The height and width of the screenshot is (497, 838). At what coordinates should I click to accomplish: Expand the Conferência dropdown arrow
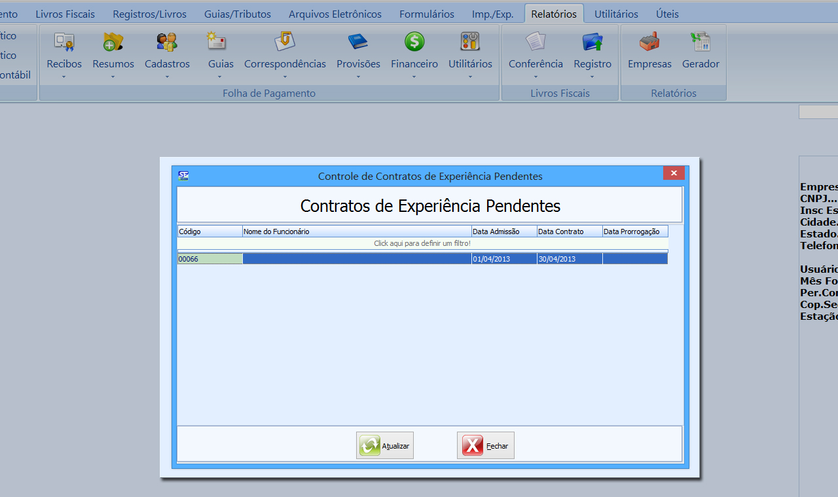pos(536,77)
